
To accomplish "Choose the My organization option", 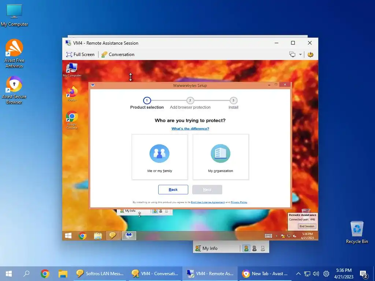I will tap(220, 157).
